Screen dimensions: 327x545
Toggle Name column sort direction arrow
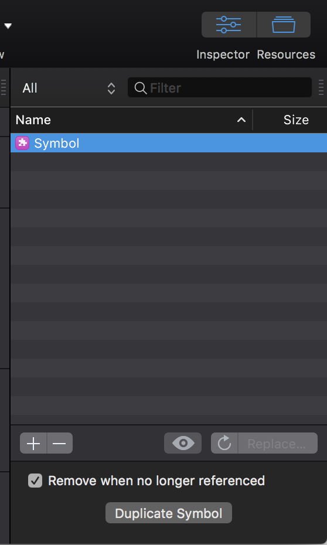pos(241,120)
